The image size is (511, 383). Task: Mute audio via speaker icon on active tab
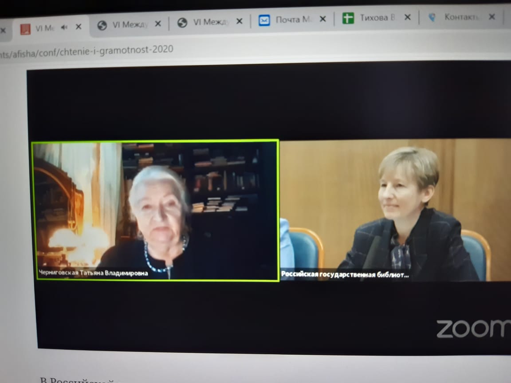65,27
